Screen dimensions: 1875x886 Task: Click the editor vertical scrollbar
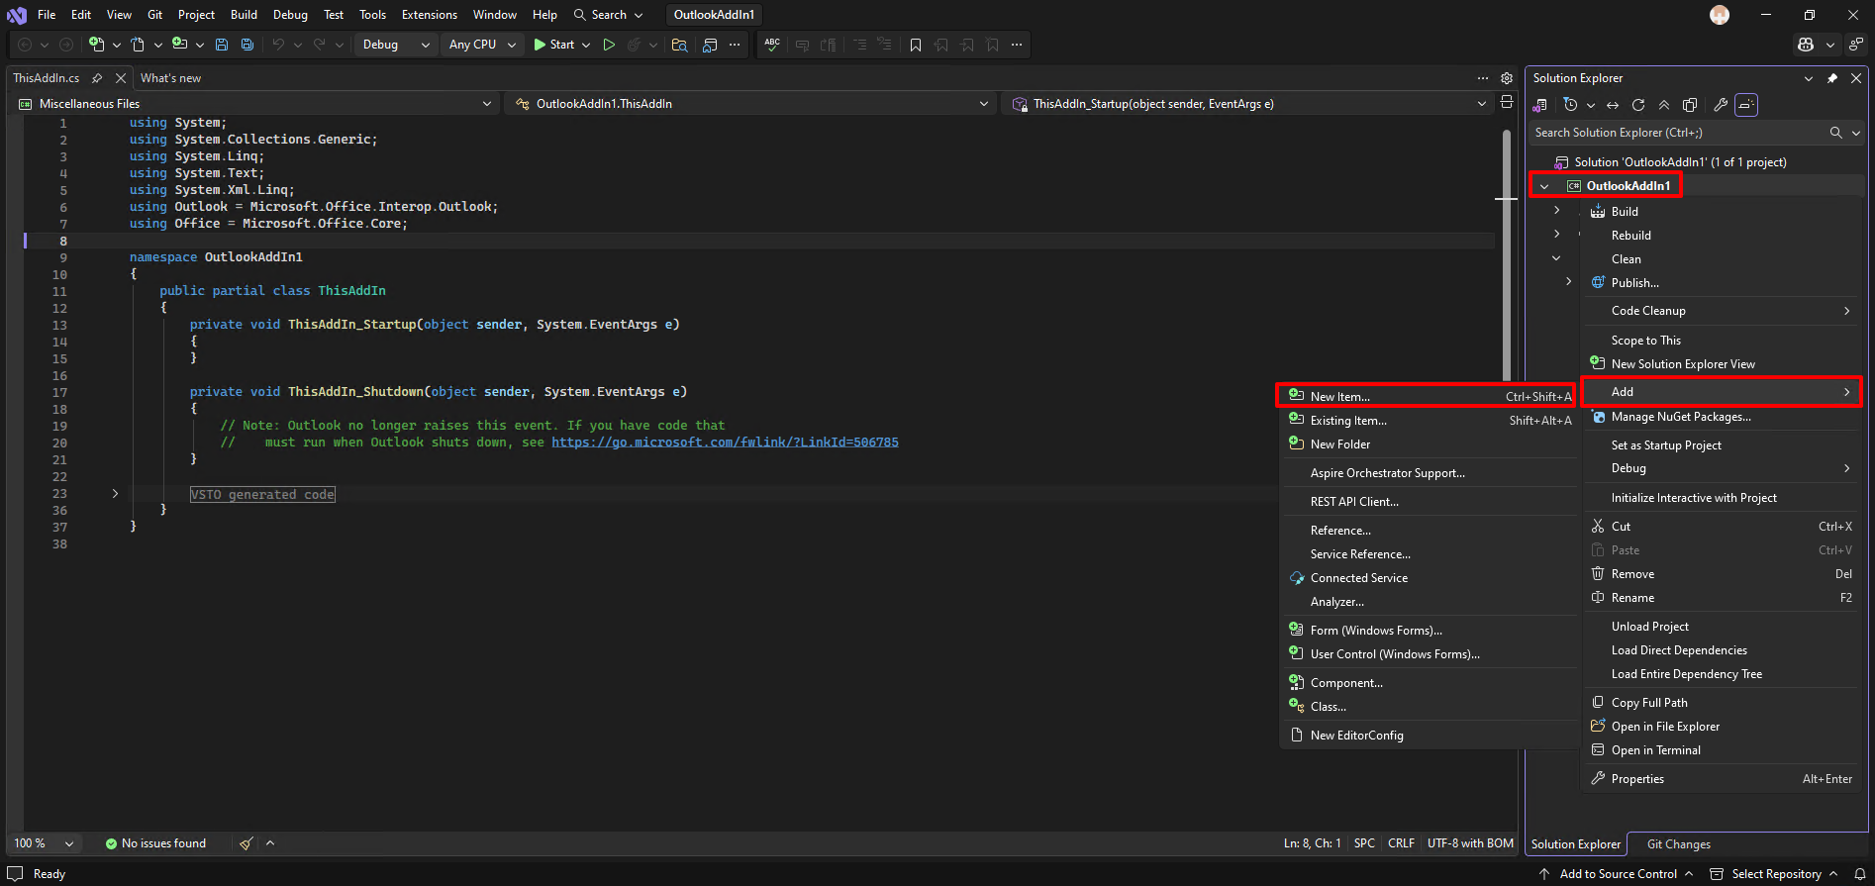tap(1506, 297)
